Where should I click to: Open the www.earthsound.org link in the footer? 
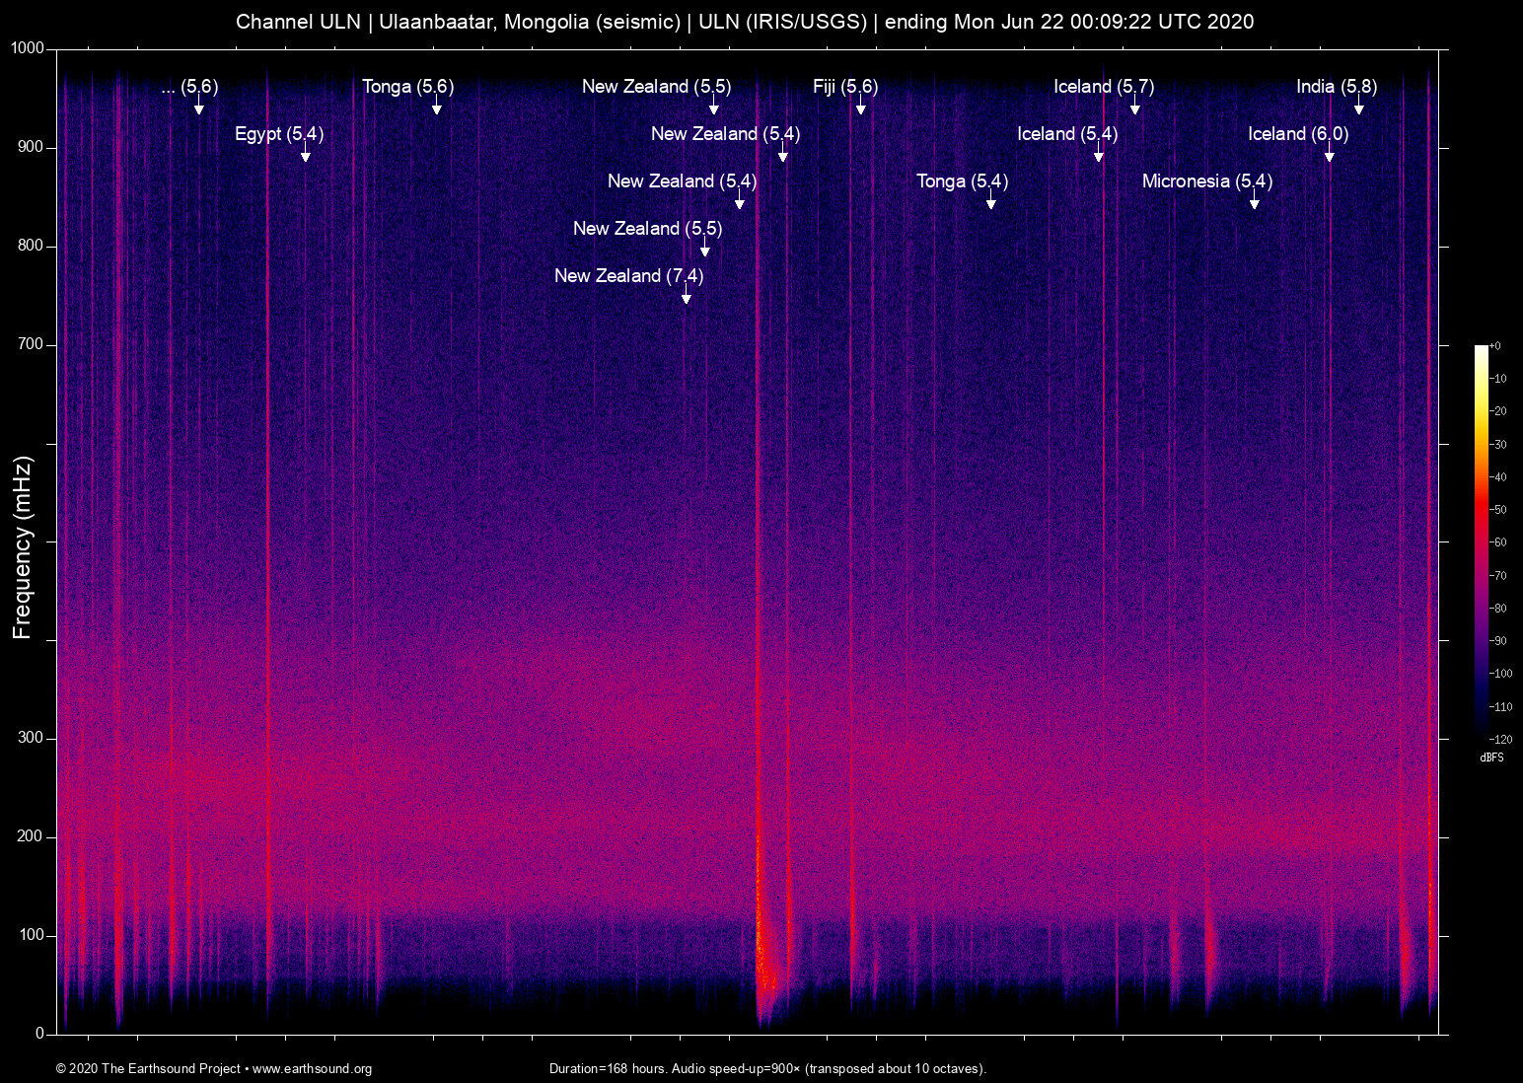(x=312, y=1069)
